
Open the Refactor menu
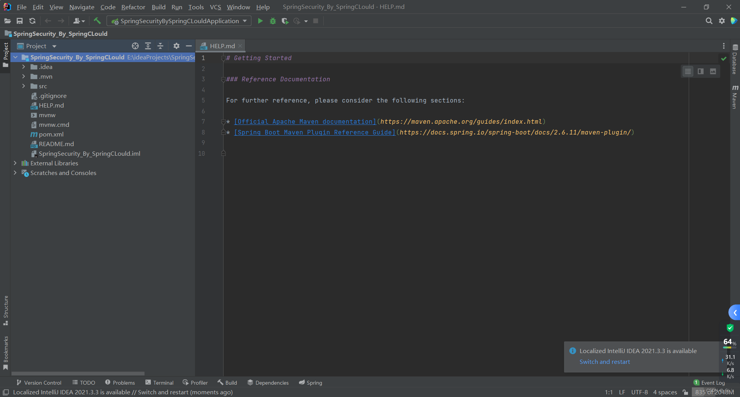click(133, 7)
